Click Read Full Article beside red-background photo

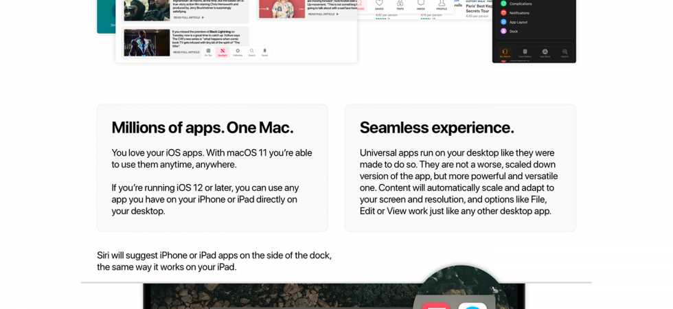click(323, 14)
